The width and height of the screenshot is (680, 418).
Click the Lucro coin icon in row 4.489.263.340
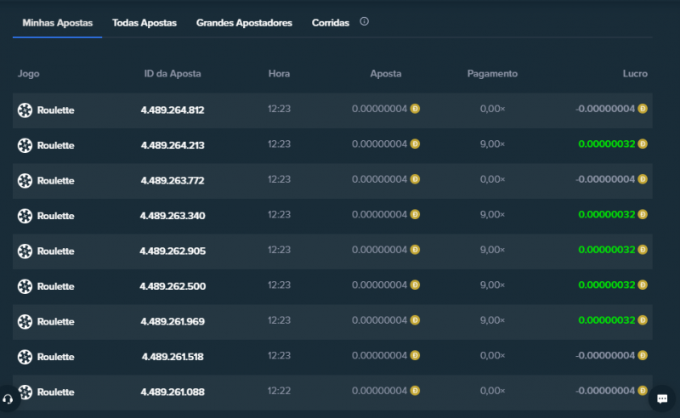point(643,214)
